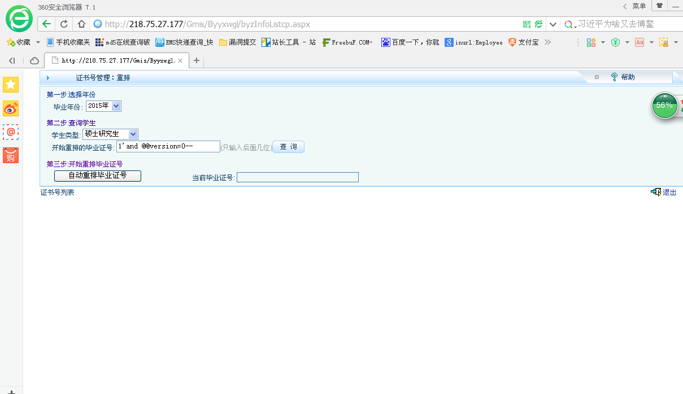
Task: Click the 当前毕业证号 text field
Action: tap(298, 177)
